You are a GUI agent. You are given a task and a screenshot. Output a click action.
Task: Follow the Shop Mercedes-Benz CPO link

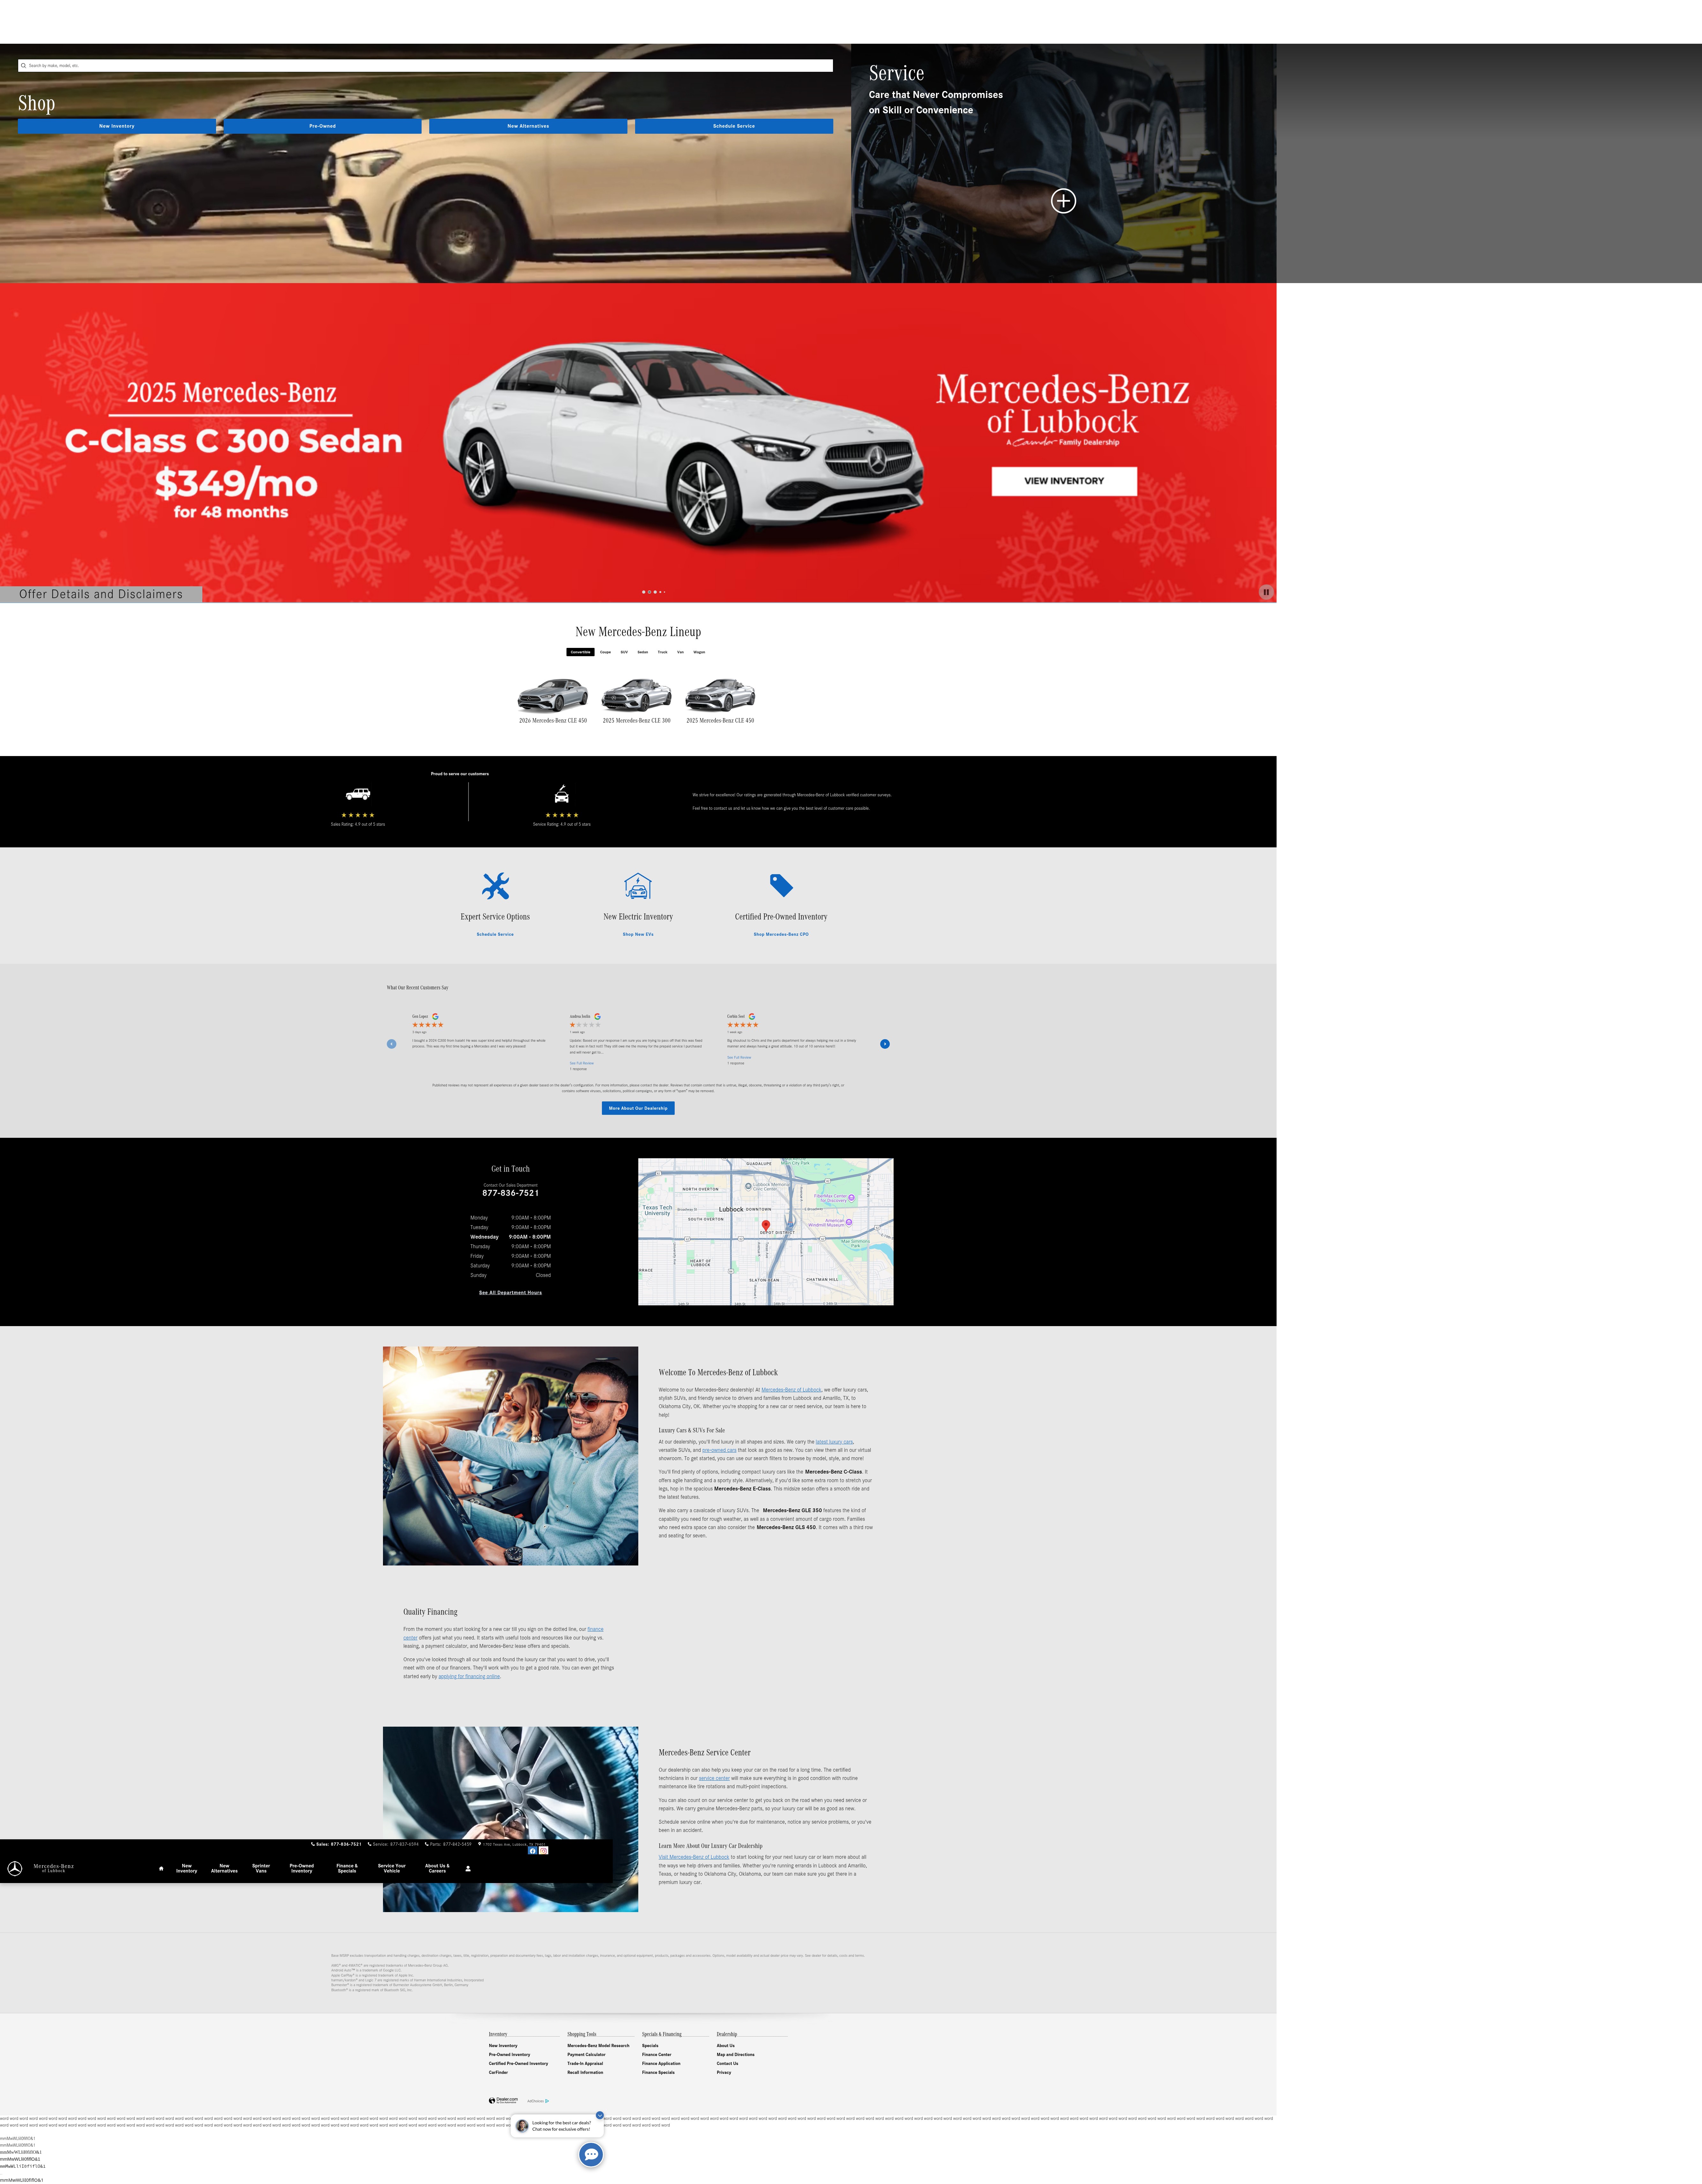point(781,934)
